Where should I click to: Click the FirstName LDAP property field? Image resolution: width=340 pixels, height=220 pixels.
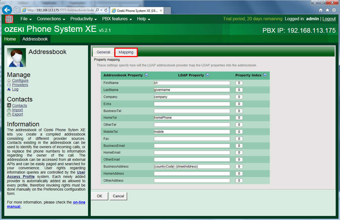pyautogui.click(x=192, y=83)
